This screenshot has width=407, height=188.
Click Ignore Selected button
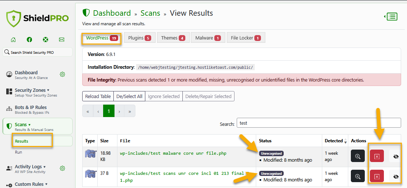(164, 96)
